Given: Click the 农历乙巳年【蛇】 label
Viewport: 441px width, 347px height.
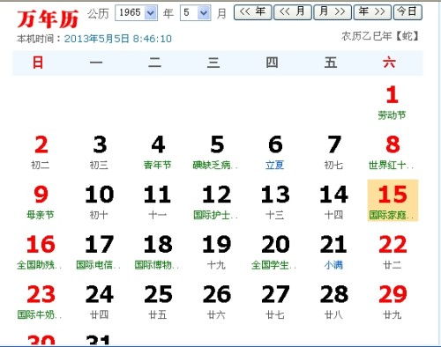Looking at the screenshot, I should pyautogui.click(x=380, y=36).
